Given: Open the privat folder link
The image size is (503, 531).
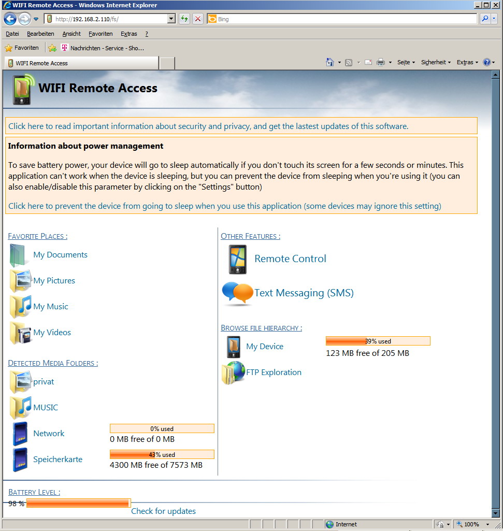Looking at the screenshot, I should point(44,382).
